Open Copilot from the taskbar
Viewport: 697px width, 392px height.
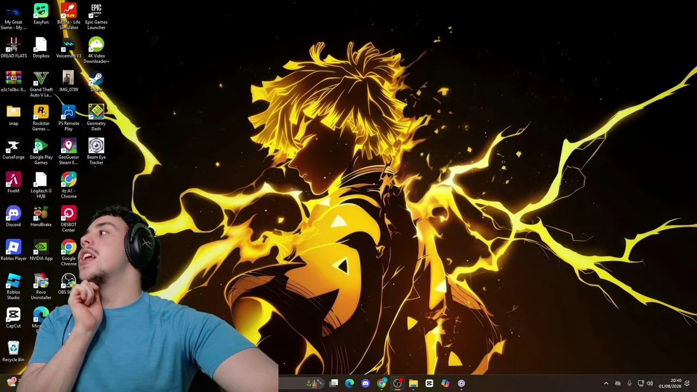pyautogui.click(x=445, y=383)
